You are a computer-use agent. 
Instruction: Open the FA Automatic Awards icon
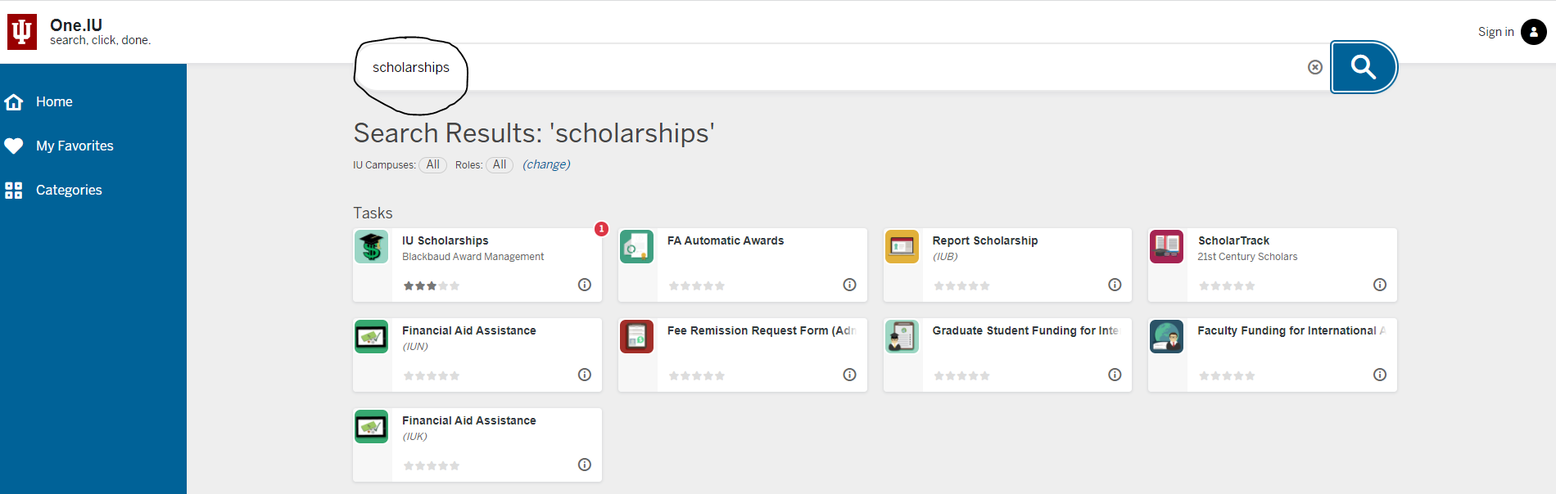point(636,246)
